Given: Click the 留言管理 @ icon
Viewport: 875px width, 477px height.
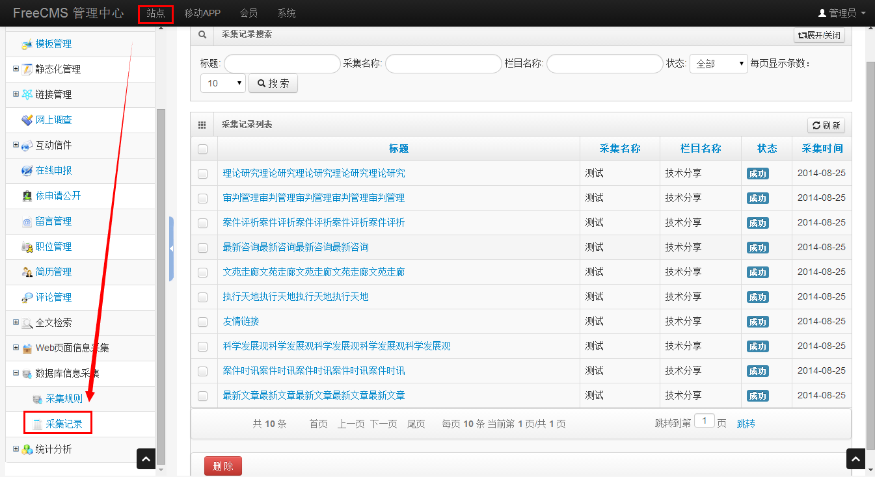Looking at the screenshot, I should coord(27,222).
